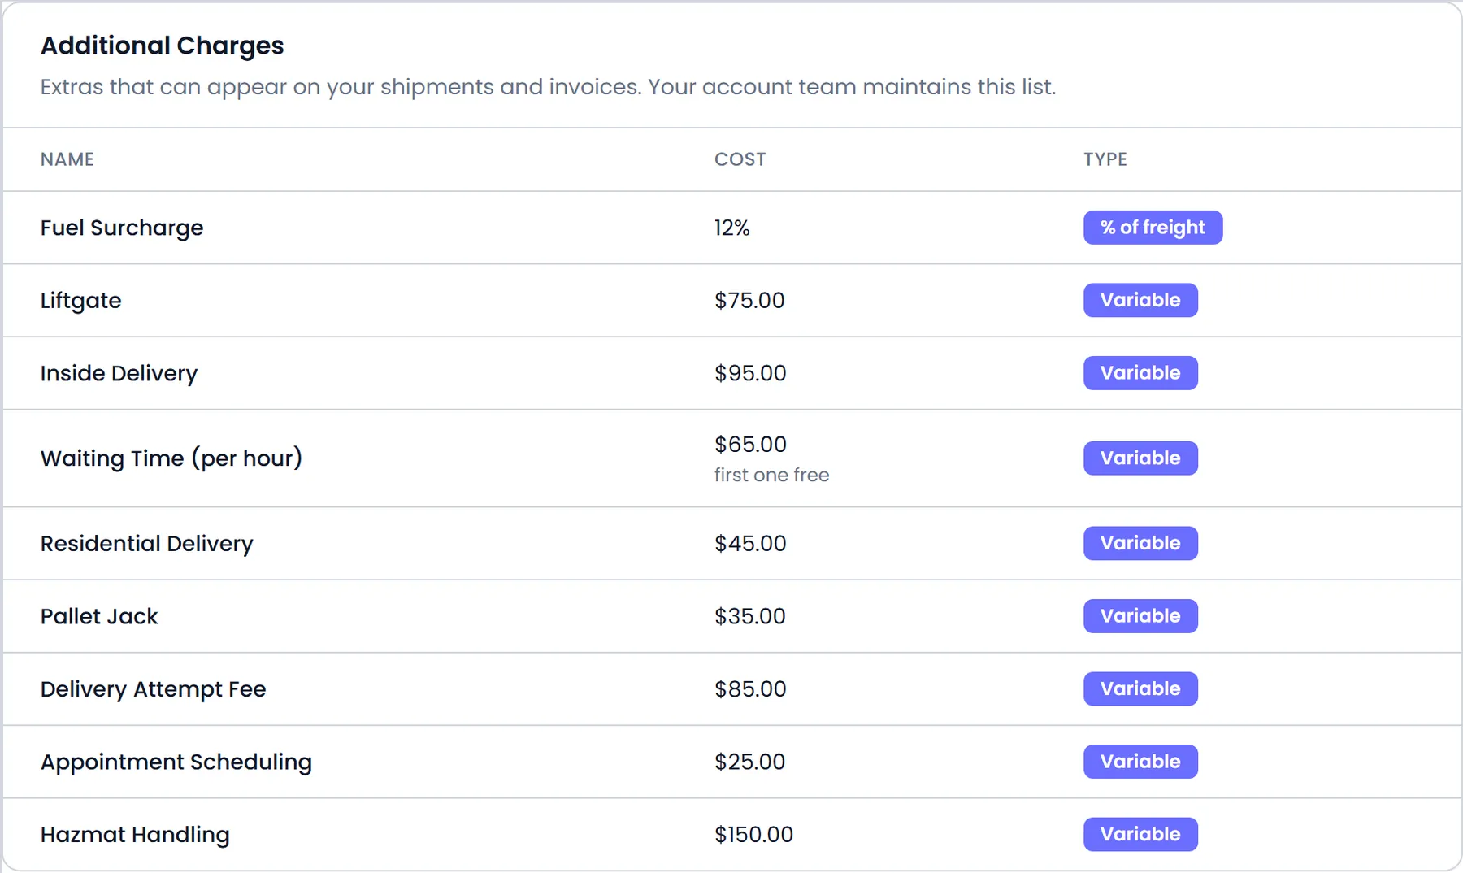
Task: Click the NAME column header
Action: coord(67,159)
